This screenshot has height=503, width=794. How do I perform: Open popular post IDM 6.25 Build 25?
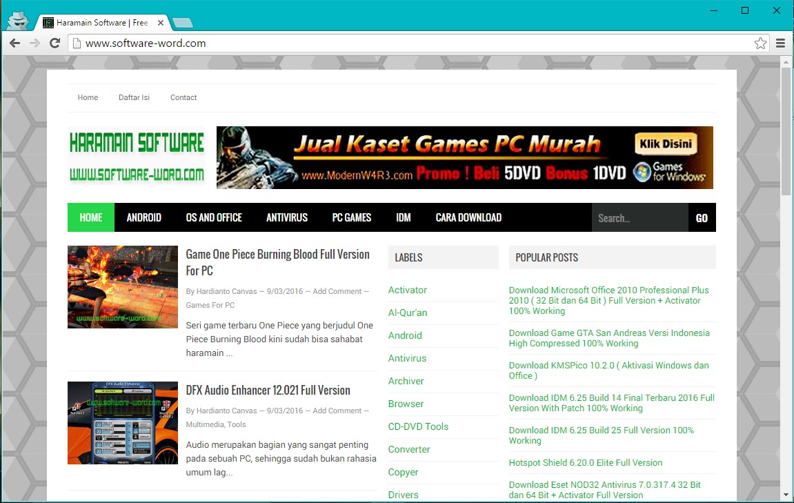pos(602,435)
